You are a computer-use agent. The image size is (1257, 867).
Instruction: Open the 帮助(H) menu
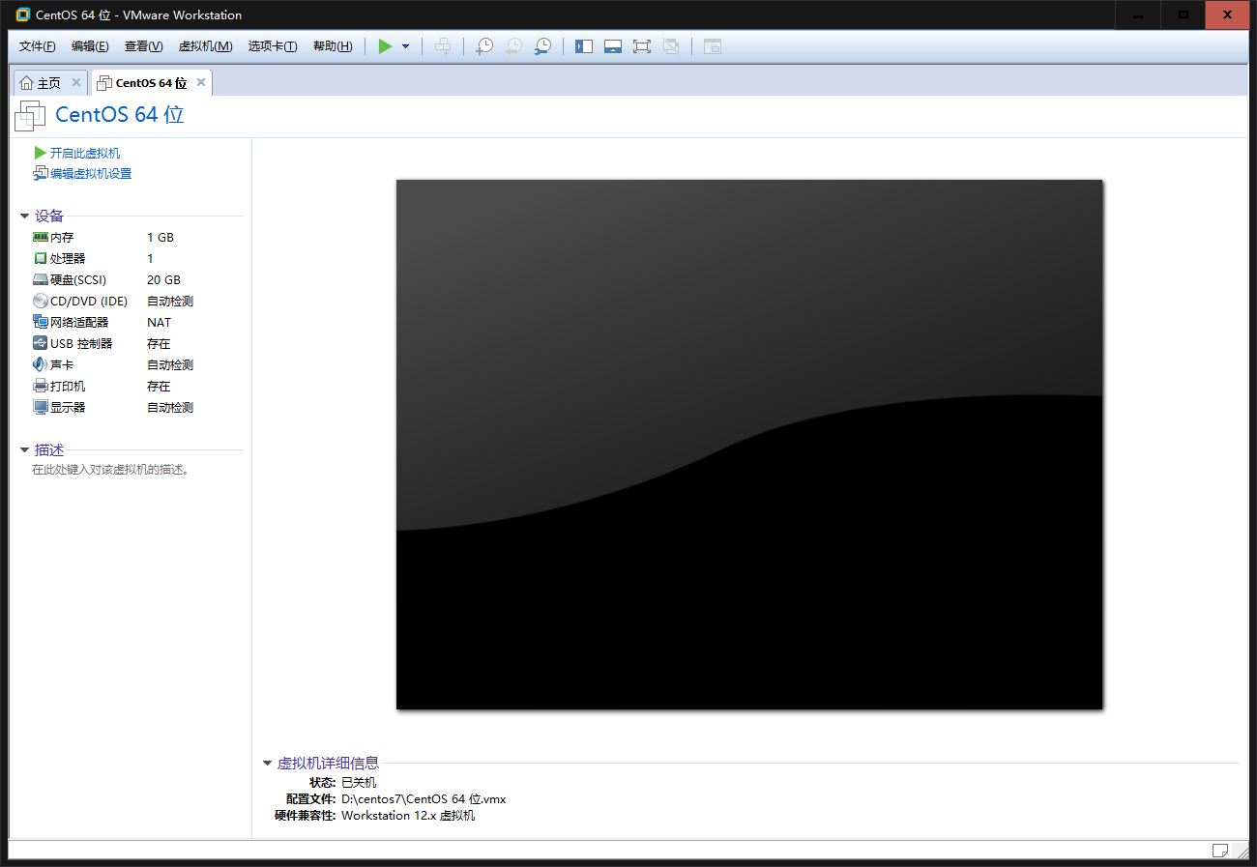tap(333, 46)
